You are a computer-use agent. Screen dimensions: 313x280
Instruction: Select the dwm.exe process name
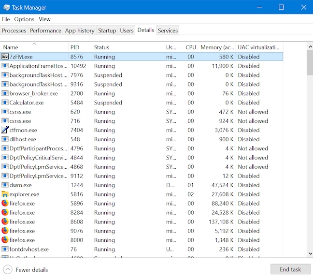point(21,185)
